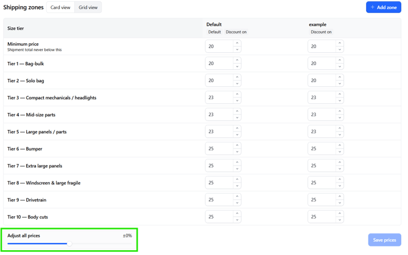This screenshot has width=408, height=255.
Task: Increase Tier 1 Bag-bulk example price
Action: click(x=340, y=60)
